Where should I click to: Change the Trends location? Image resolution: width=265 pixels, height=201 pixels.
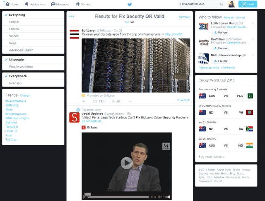[25, 96]
